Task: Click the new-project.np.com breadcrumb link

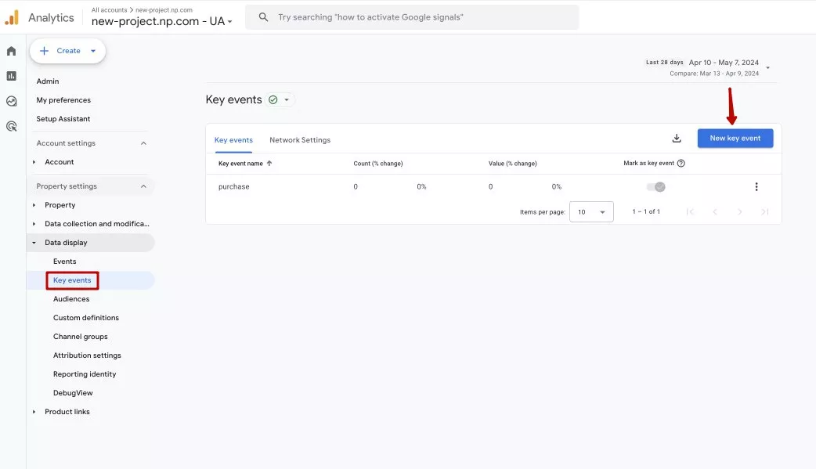Action: tap(164, 10)
